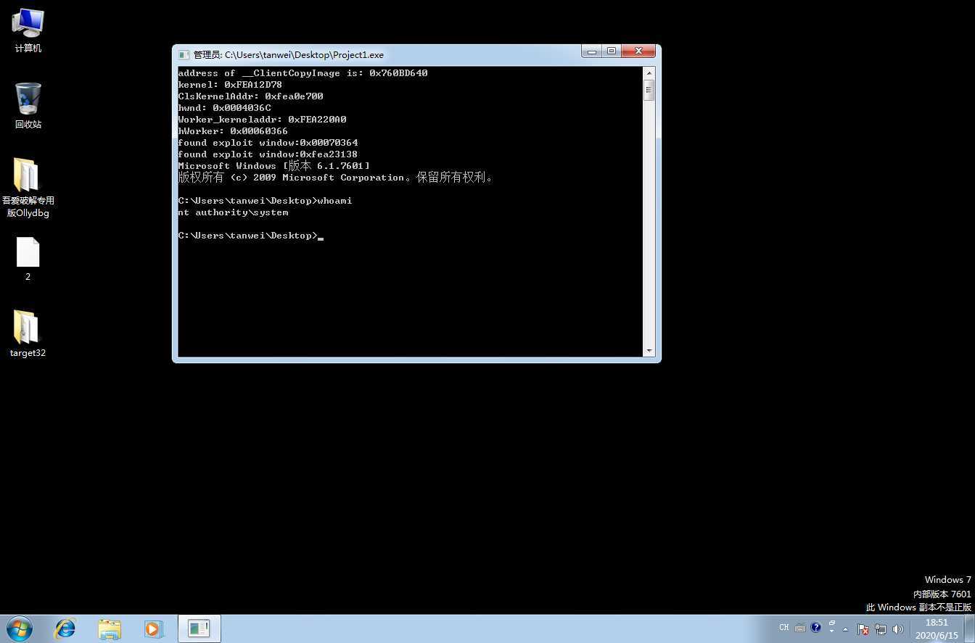Open the console window system menu icon
This screenshot has width=975, height=643.
click(x=184, y=54)
